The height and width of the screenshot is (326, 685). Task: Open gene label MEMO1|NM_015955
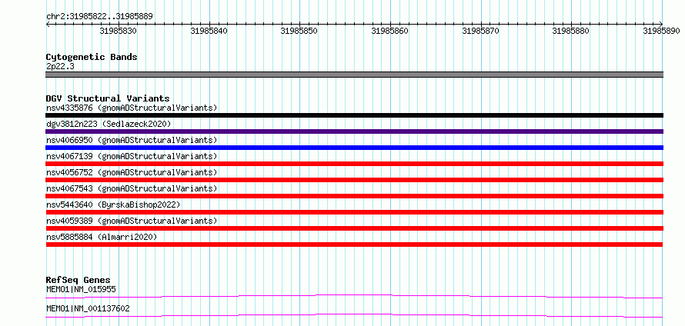[x=81, y=289]
